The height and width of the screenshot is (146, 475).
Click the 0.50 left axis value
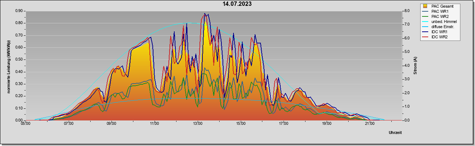pos(19,59)
